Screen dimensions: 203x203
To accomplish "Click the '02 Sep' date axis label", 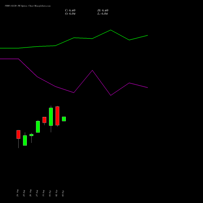I will 56,193.
